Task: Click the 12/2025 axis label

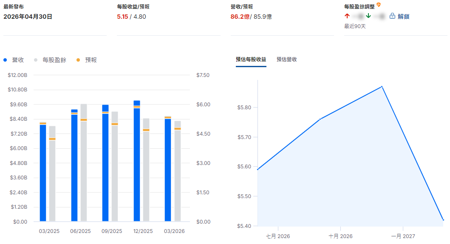Action: (x=143, y=231)
